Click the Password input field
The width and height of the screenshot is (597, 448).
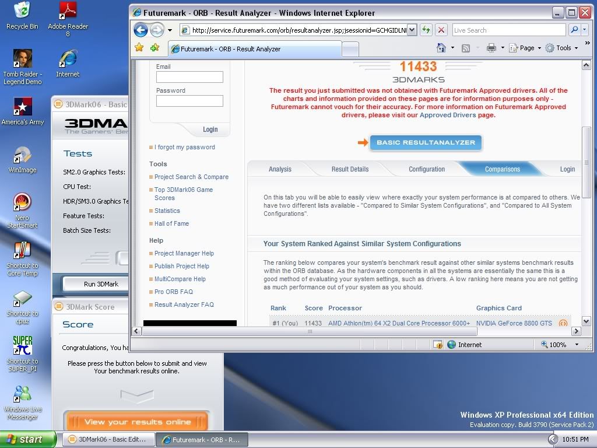pyautogui.click(x=189, y=101)
